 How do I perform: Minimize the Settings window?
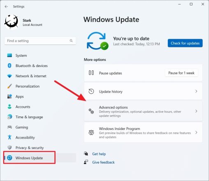179,5
